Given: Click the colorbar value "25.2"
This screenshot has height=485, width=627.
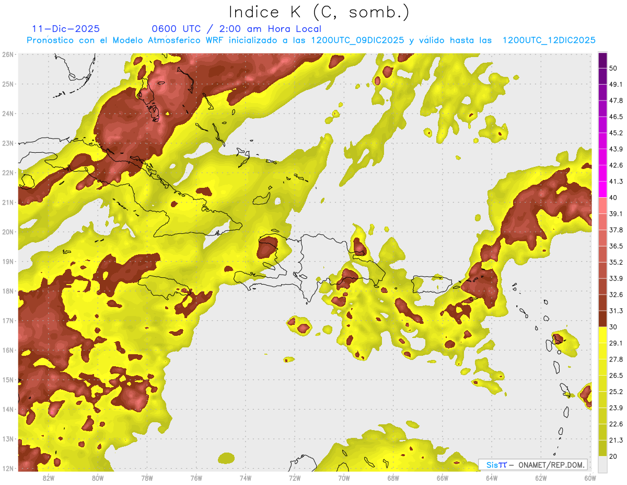Looking at the screenshot, I should click(616, 391).
